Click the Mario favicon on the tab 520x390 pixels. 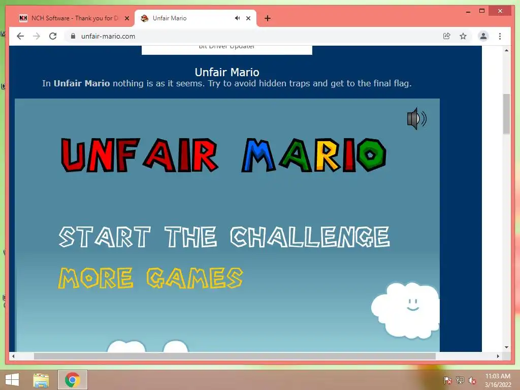[x=144, y=18]
